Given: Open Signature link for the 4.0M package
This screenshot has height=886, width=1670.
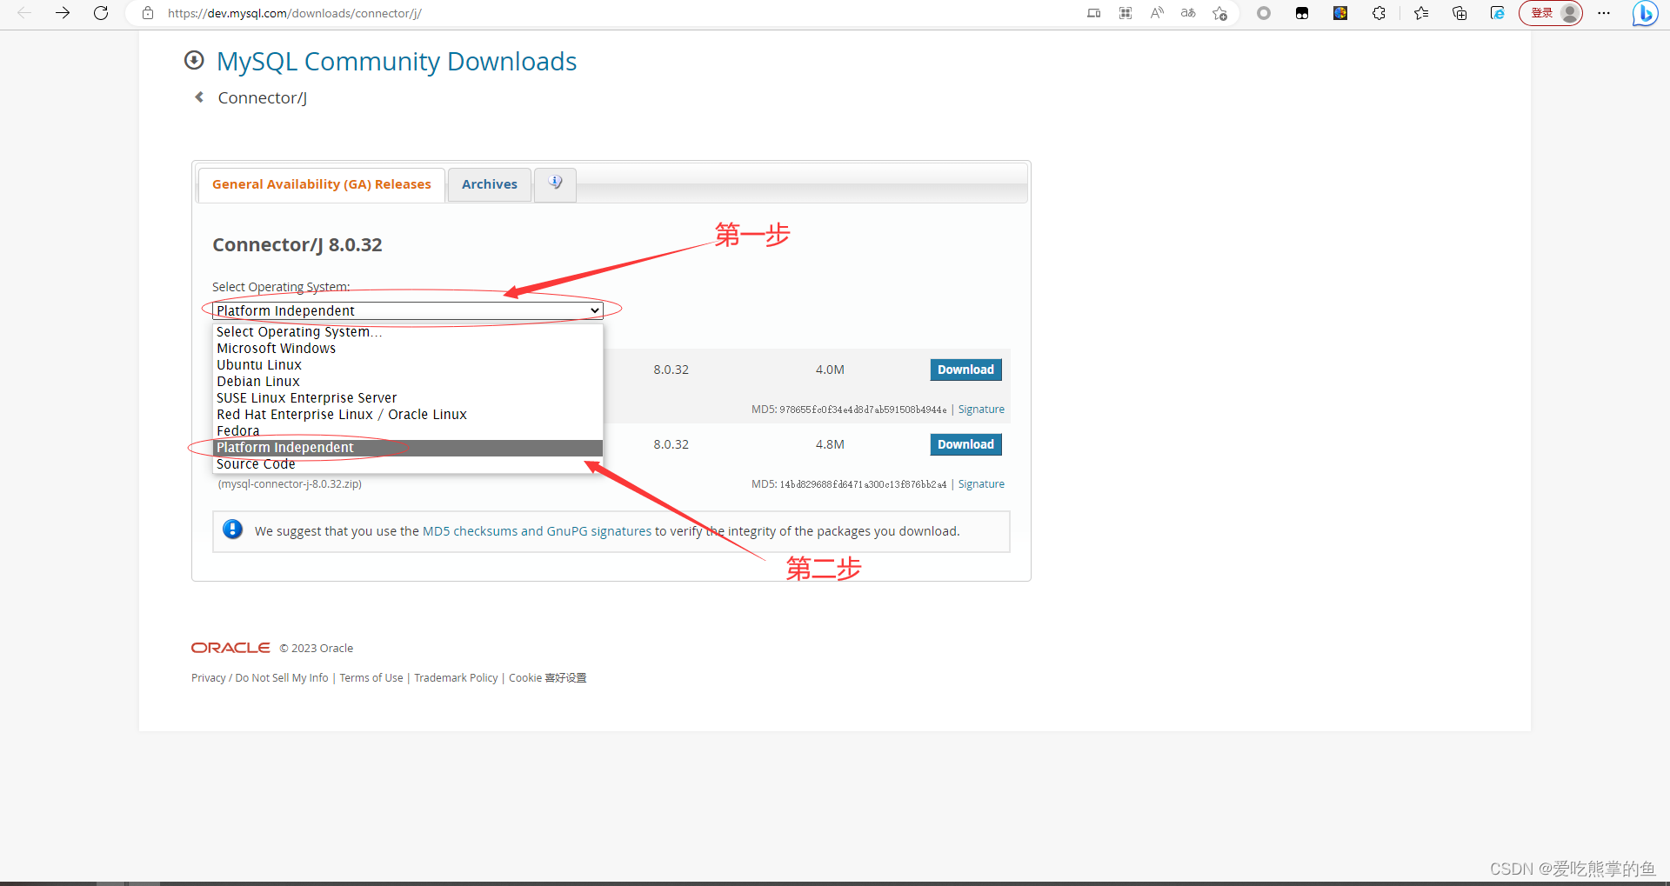Looking at the screenshot, I should coord(981,410).
